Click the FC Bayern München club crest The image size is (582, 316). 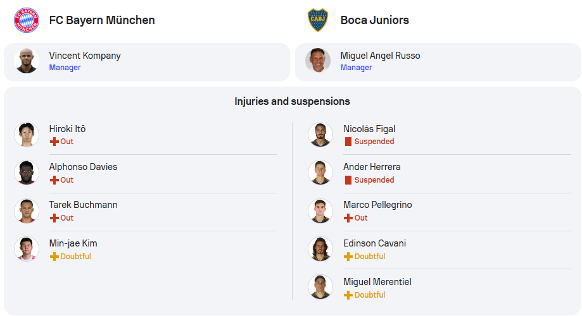27,20
